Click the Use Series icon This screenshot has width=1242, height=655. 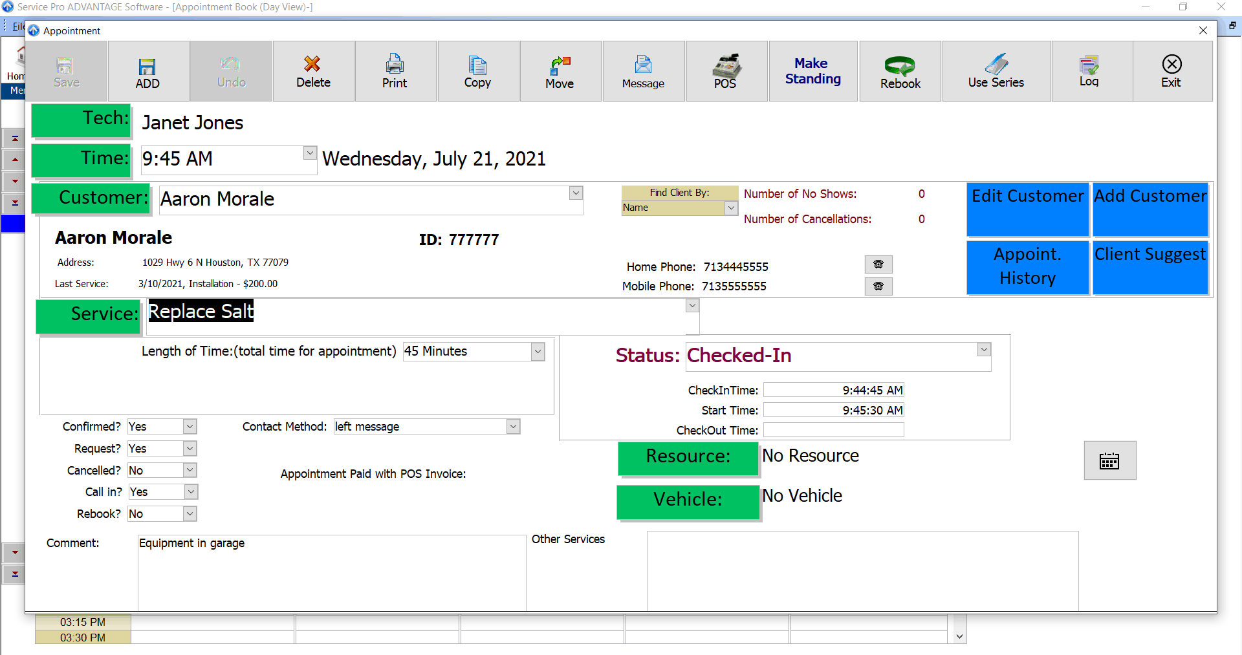point(996,72)
